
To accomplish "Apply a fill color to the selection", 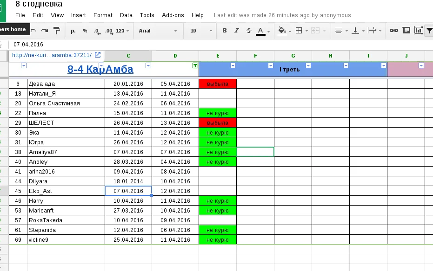I will tap(281, 30).
